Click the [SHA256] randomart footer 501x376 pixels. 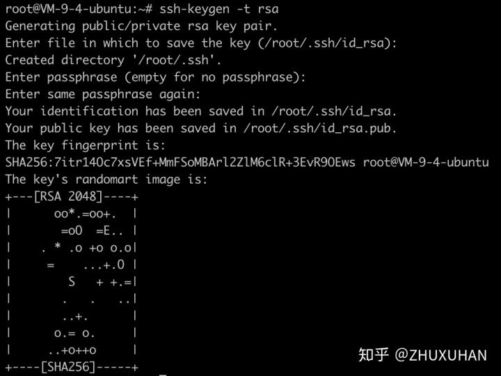[x=70, y=367]
